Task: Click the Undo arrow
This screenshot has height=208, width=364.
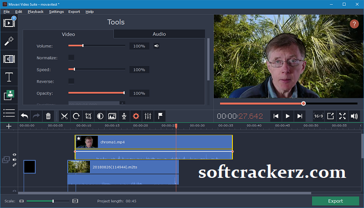Action: [24, 116]
